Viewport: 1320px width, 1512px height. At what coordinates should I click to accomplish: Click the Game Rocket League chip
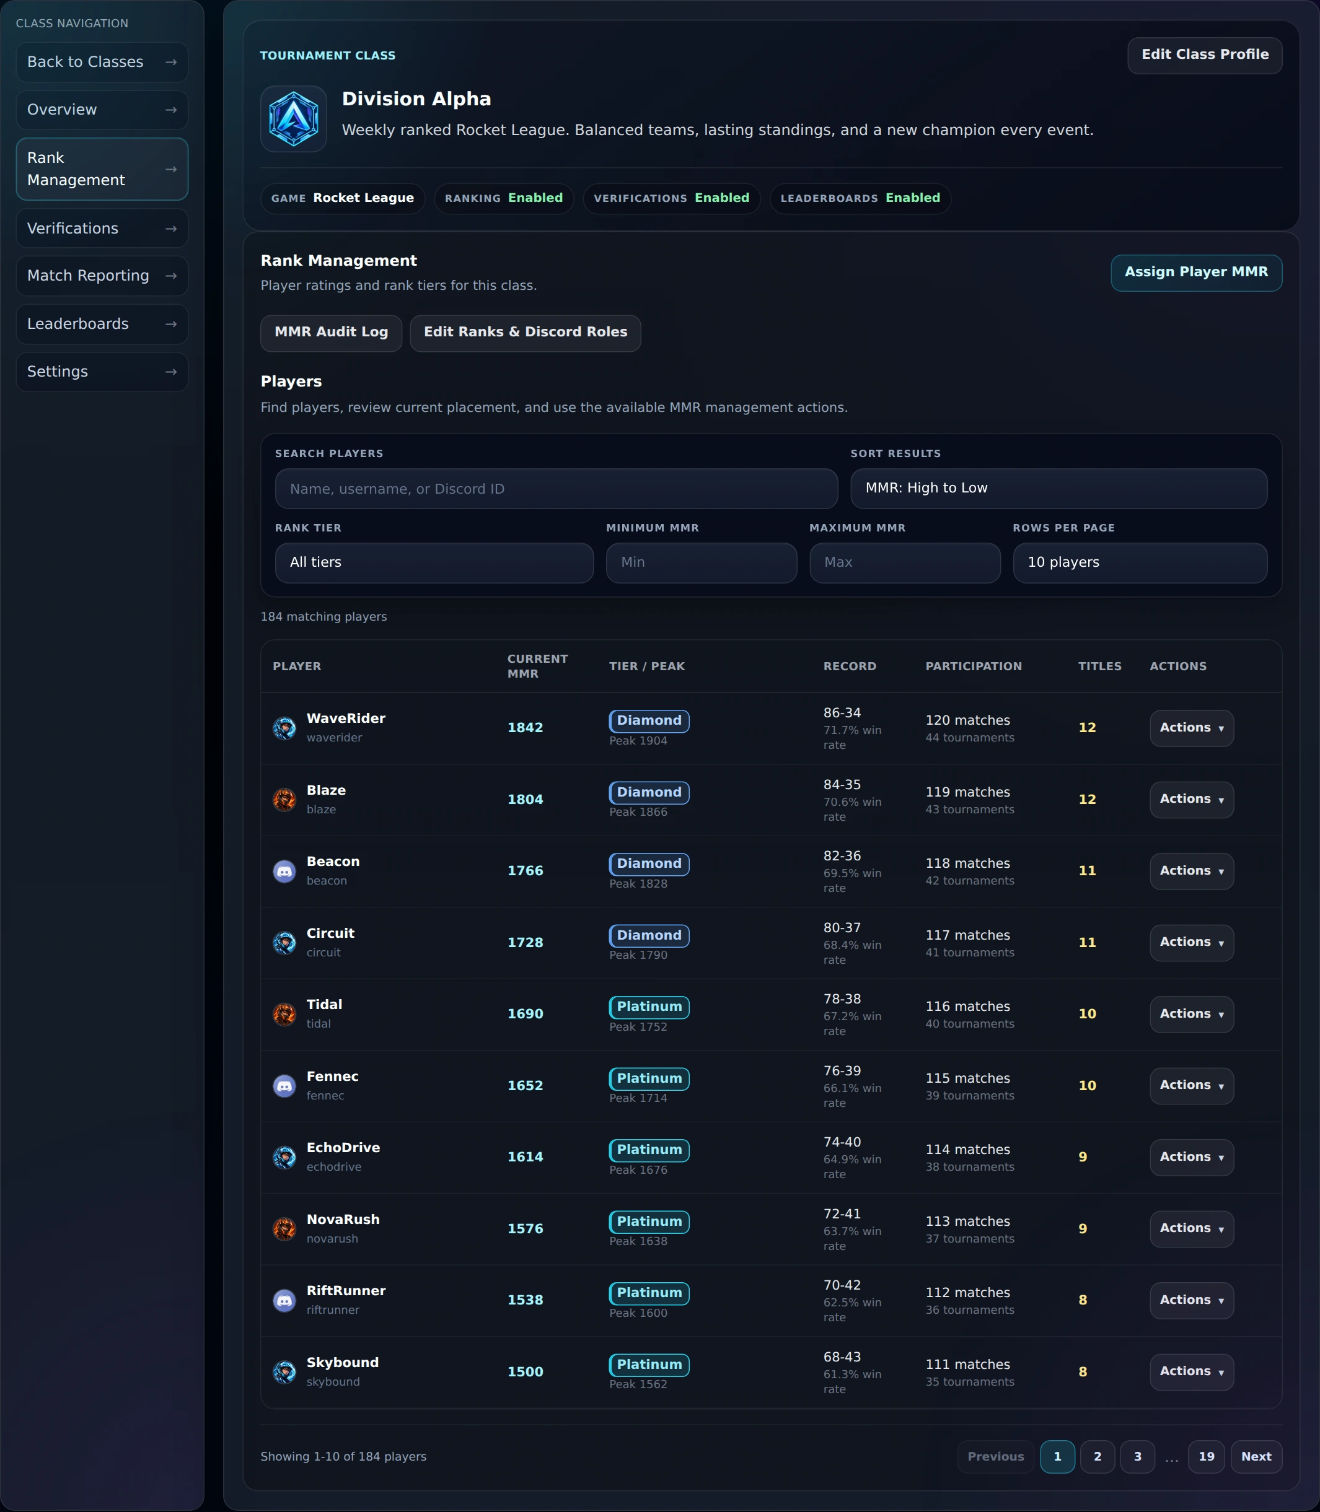(x=343, y=198)
